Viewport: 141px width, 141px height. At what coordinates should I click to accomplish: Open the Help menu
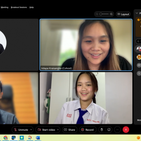coord(31,7)
